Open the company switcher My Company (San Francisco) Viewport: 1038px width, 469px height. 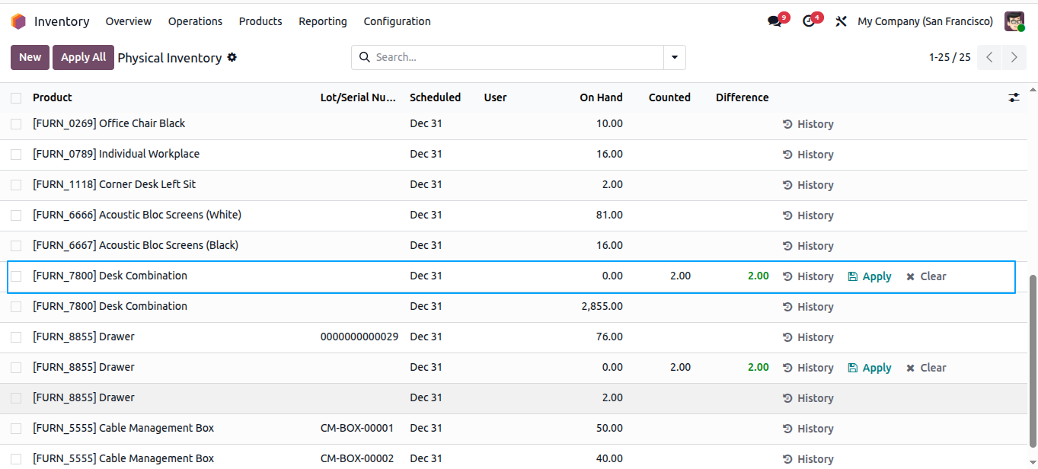coord(925,21)
